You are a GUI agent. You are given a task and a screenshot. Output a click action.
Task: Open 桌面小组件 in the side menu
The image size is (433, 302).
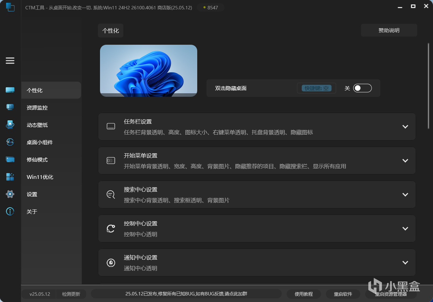click(51, 142)
